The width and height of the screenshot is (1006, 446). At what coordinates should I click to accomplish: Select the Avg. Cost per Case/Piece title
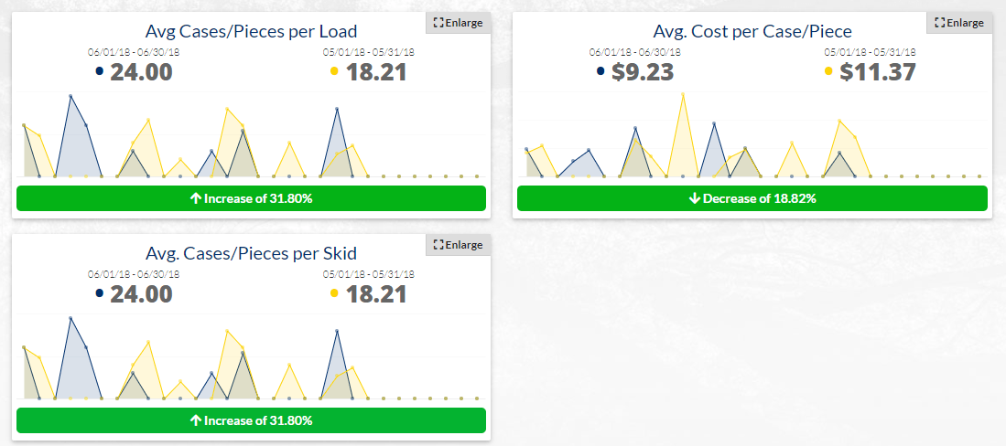pos(752,31)
